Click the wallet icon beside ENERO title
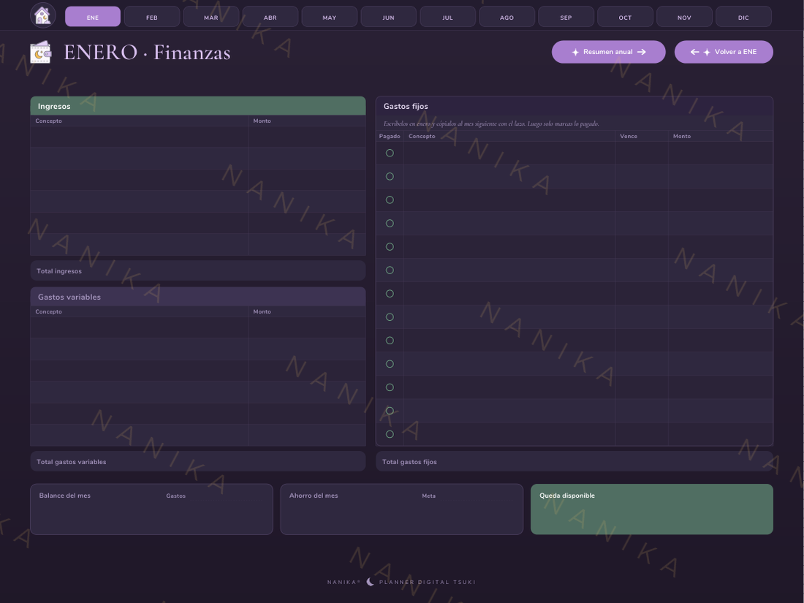This screenshot has height=603, width=804. (x=40, y=53)
